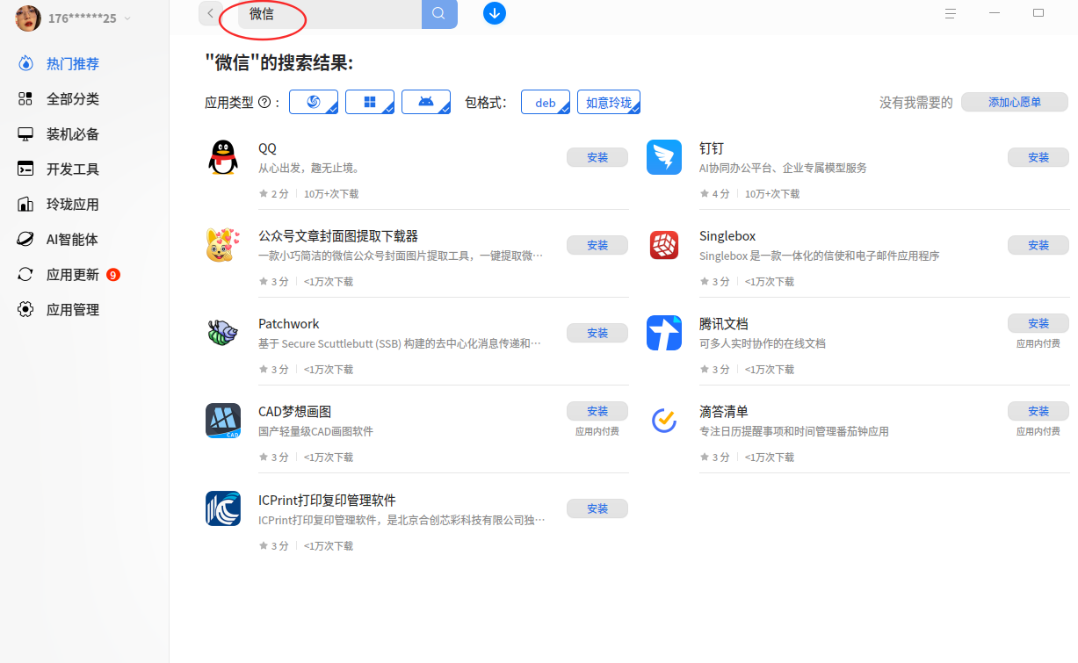Install 公众号文章封面图提取下载器 via 安装 button
Image resolution: width=1078 pixels, height=663 pixels.
(x=597, y=245)
